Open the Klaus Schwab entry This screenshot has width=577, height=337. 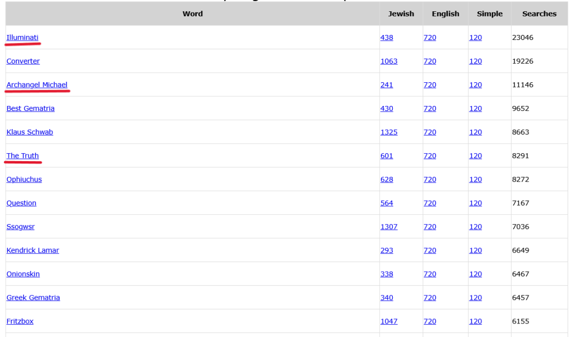(x=29, y=132)
